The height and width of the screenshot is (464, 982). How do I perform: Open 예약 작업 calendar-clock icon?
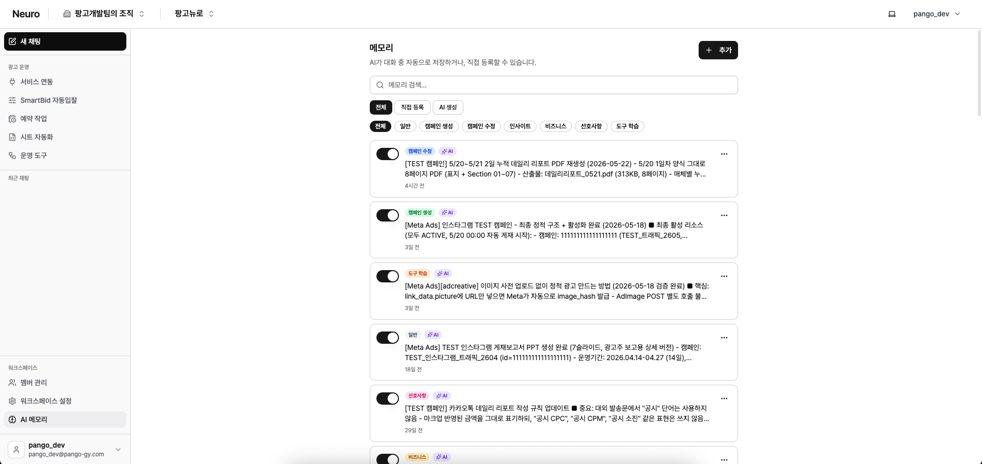point(12,119)
